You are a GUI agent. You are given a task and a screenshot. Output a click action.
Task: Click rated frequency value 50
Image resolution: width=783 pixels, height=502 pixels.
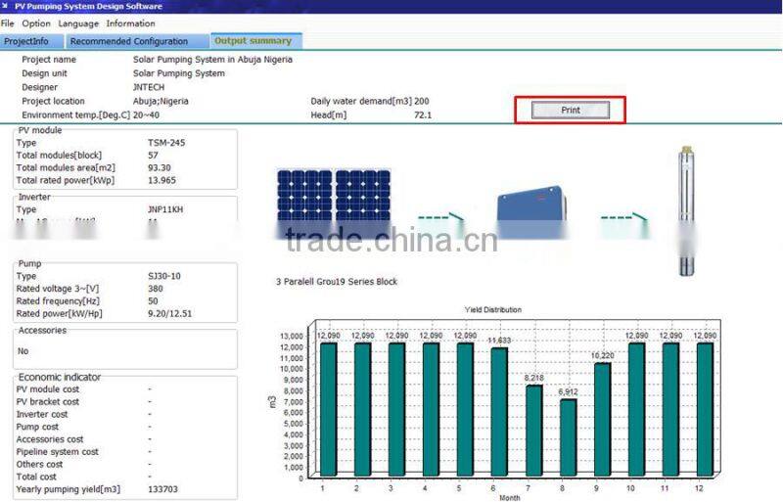click(153, 301)
